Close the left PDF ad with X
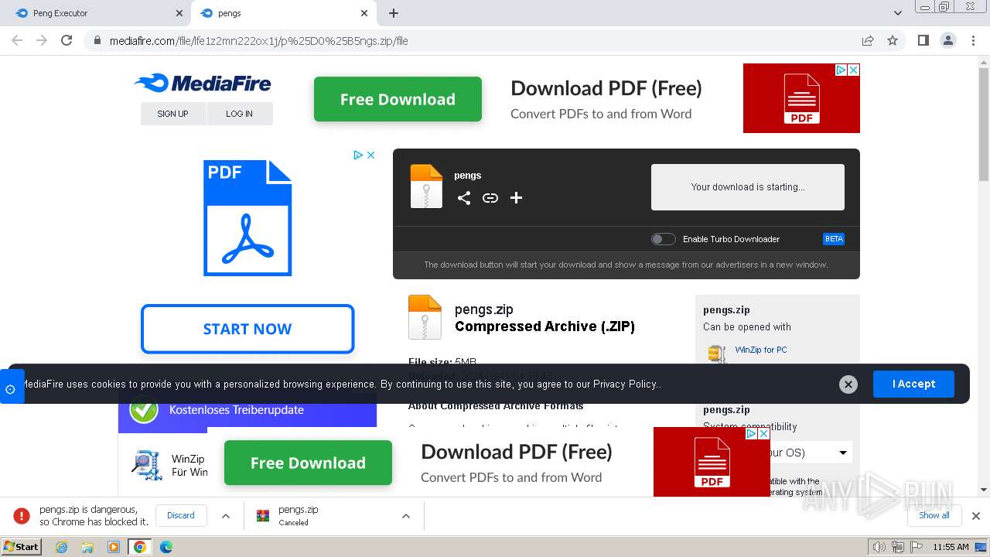The width and height of the screenshot is (990, 557). tap(370, 155)
